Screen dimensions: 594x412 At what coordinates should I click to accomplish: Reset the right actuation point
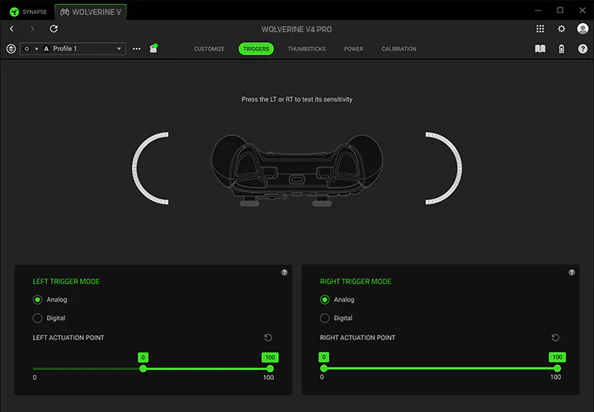pyautogui.click(x=555, y=338)
